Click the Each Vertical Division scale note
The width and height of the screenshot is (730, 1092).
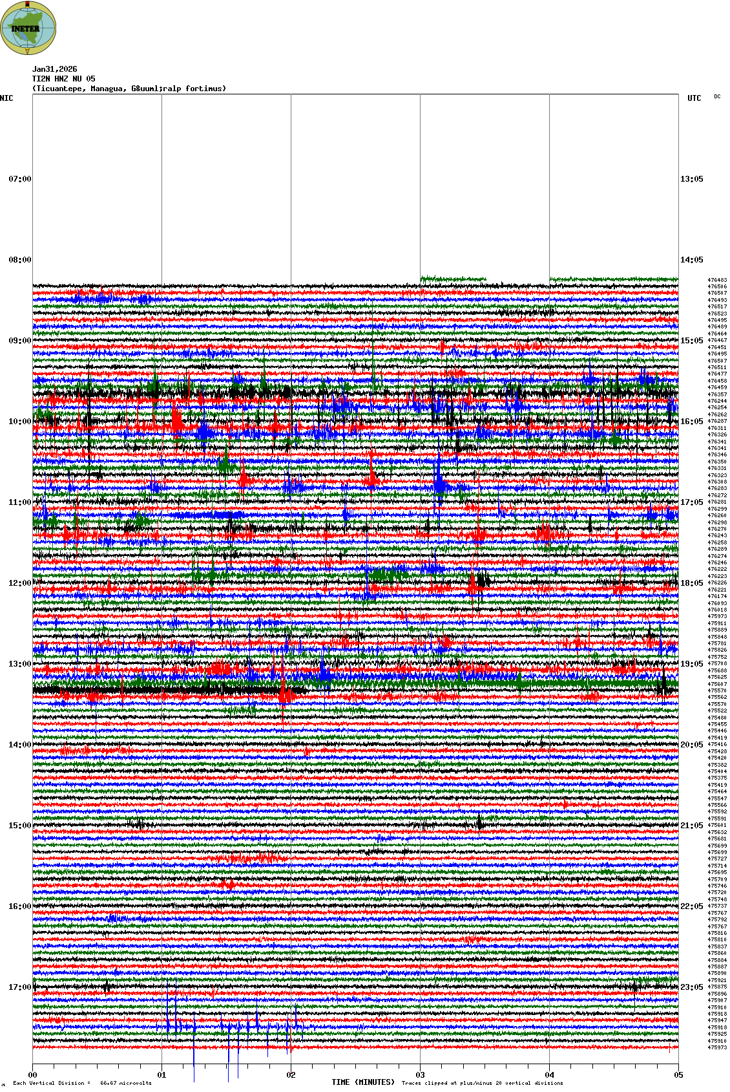click(x=82, y=1083)
